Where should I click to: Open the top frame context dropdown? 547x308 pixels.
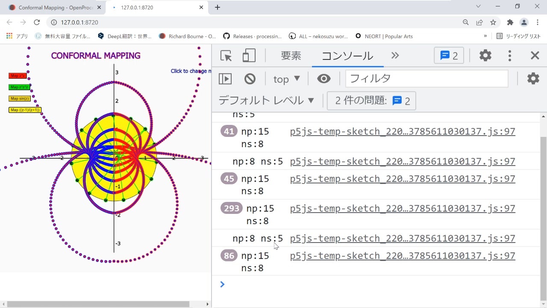click(286, 79)
